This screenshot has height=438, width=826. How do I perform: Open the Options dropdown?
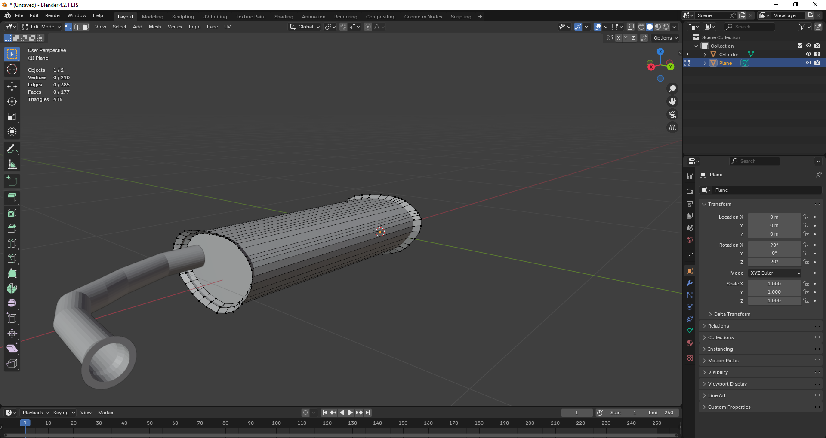tap(666, 38)
